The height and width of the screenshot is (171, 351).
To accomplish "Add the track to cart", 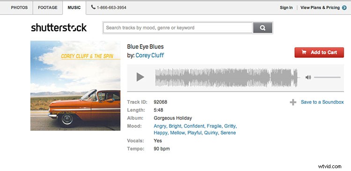I will coord(319,52).
